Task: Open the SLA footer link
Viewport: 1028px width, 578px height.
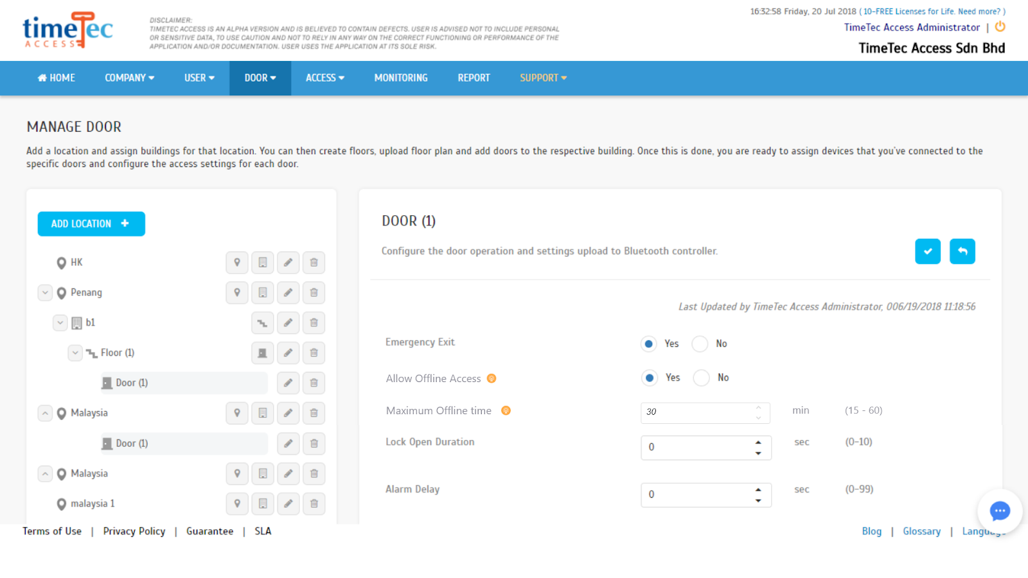Action: click(x=263, y=531)
